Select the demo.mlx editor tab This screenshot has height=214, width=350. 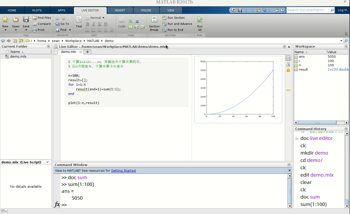[x=68, y=52]
